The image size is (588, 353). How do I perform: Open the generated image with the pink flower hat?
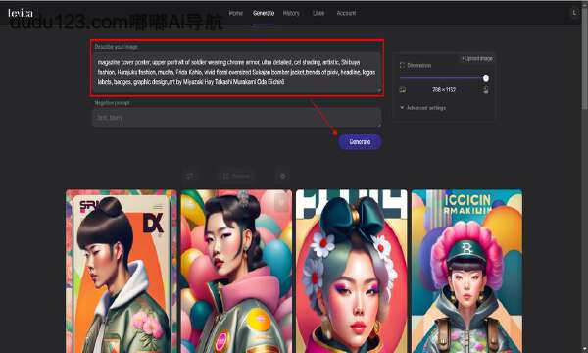tap(466, 271)
